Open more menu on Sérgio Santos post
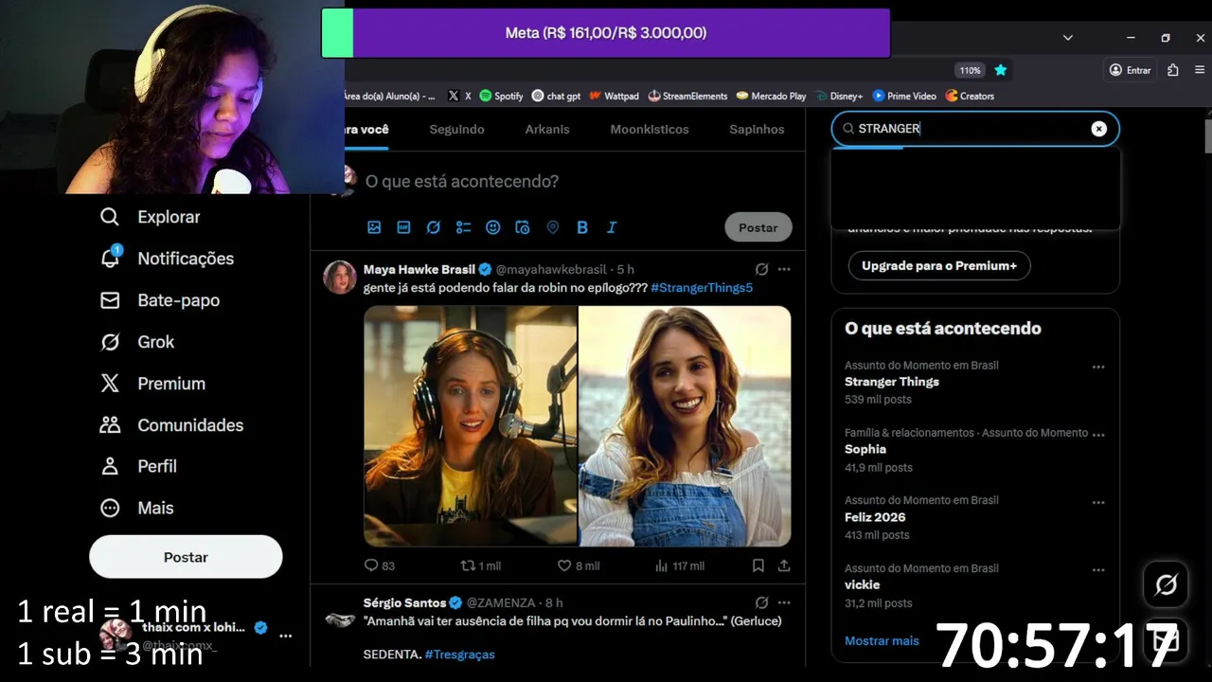The height and width of the screenshot is (682, 1212). [x=784, y=602]
